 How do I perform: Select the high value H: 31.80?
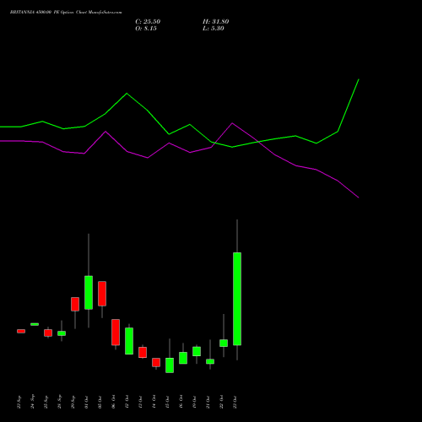pyautogui.click(x=215, y=22)
